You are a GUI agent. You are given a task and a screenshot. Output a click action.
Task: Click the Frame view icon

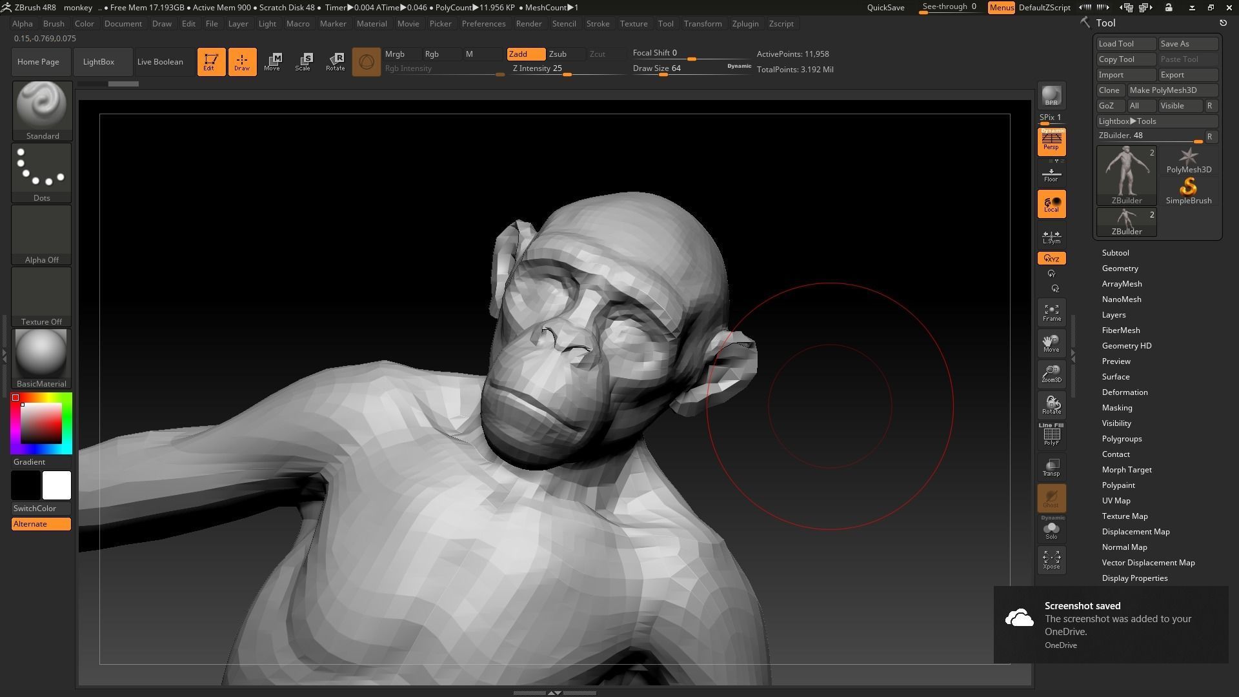[1051, 313]
